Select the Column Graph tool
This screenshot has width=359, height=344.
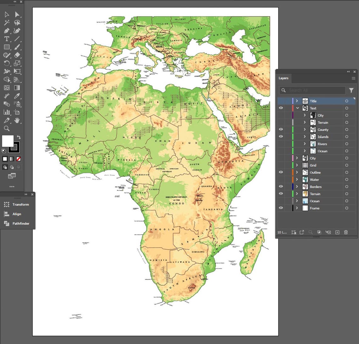click(7, 112)
